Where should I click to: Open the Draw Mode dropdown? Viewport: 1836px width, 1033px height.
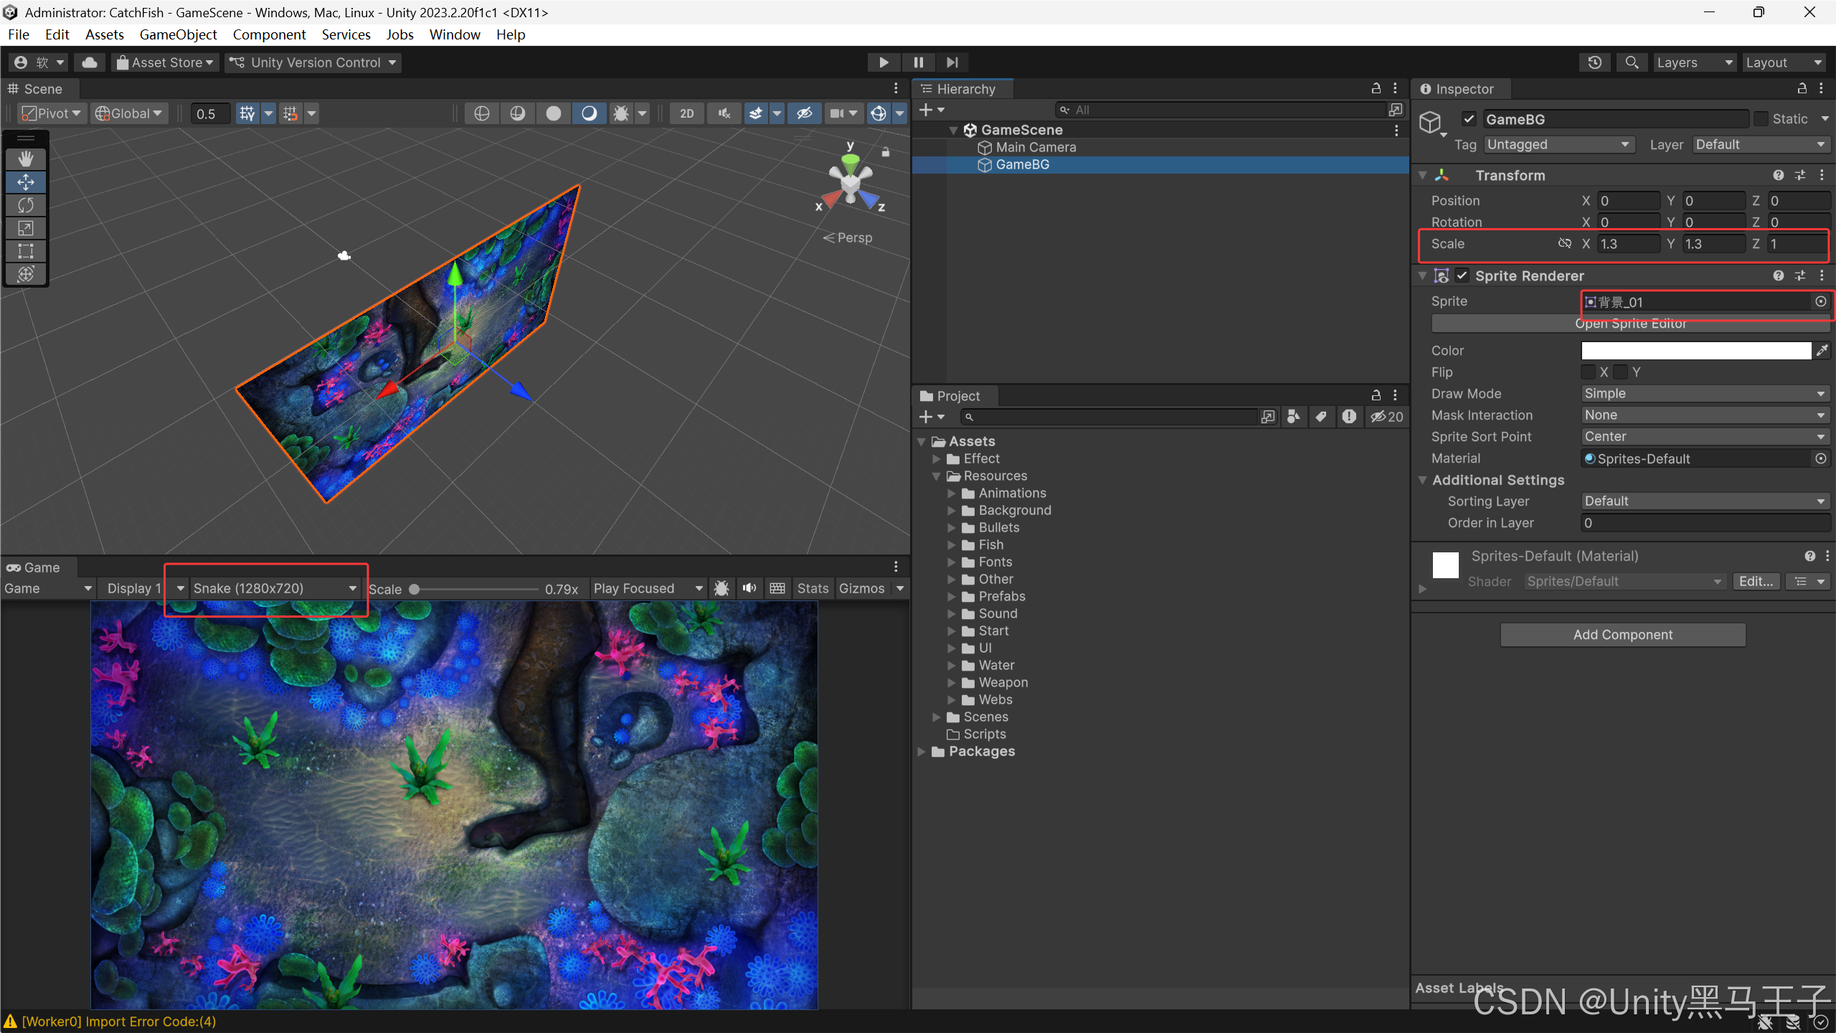pos(1704,393)
